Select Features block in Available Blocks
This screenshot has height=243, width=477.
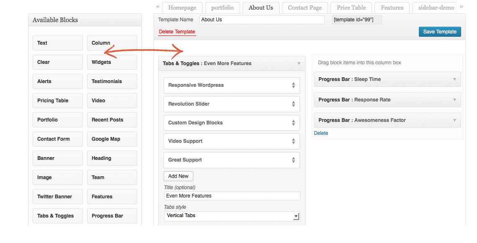112,197
